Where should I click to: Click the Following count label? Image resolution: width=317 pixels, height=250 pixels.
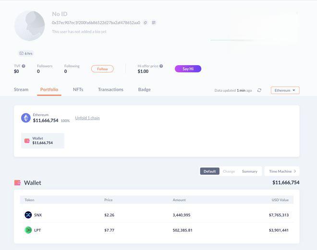[72, 66]
